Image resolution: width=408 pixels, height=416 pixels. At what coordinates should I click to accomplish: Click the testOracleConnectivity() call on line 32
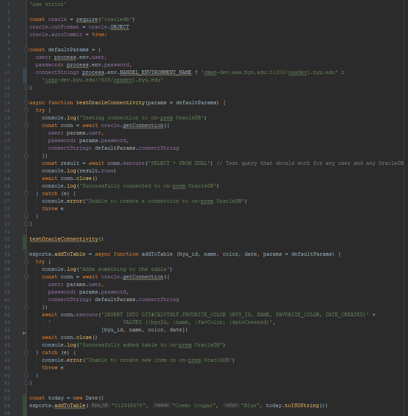coord(66,239)
